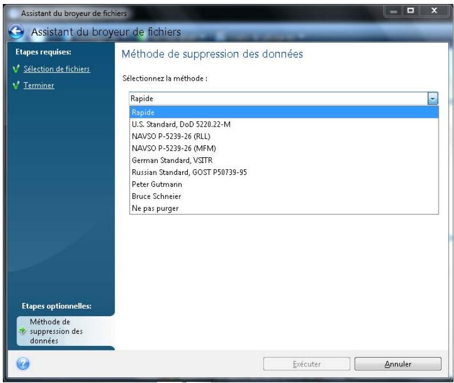Image resolution: width=454 pixels, height=383 pixels.
Task: Choose Bruce Schneier method
Action: coord(284,196)
